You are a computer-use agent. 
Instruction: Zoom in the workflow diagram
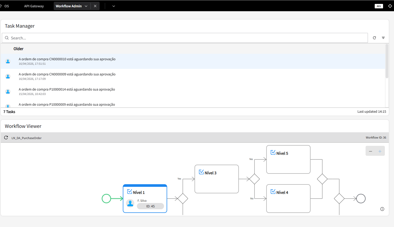(380, 151)
